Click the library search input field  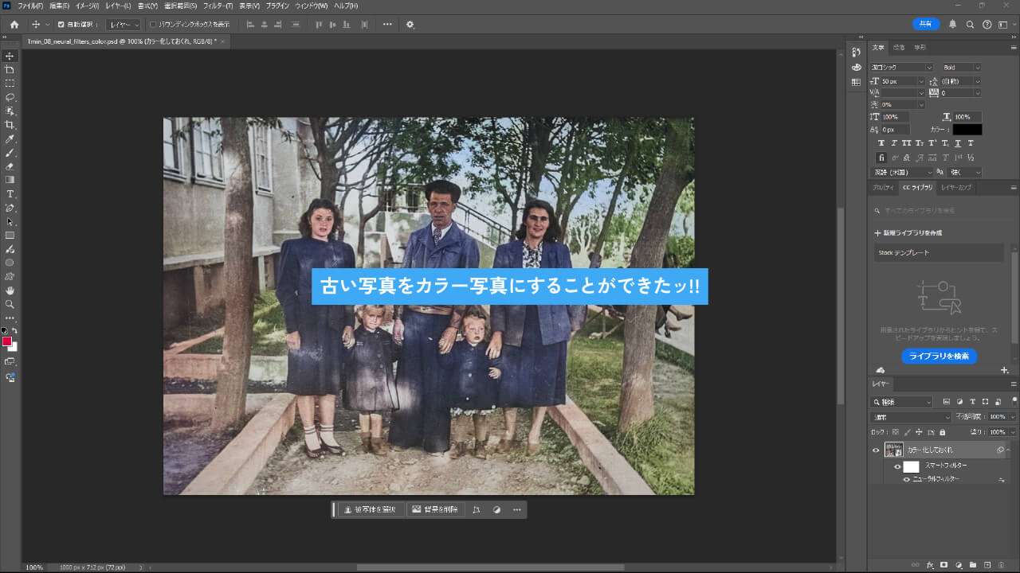pos(939,211)
